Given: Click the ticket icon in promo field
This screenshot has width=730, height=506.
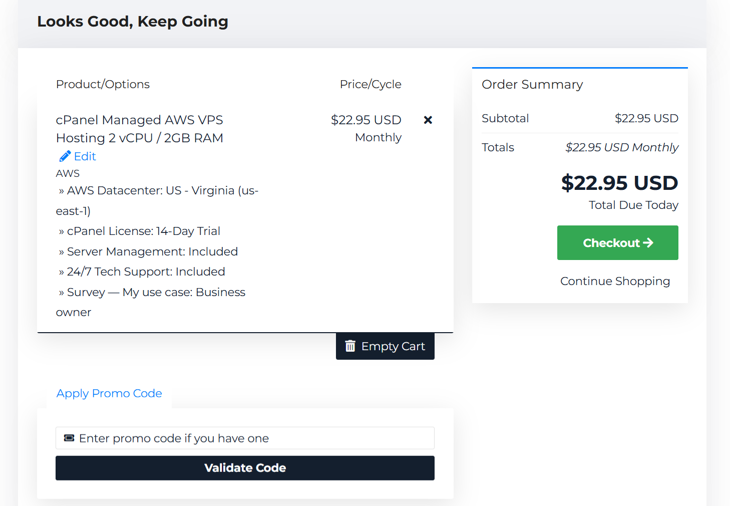Looking at the screenshot, I should [69, 438].
